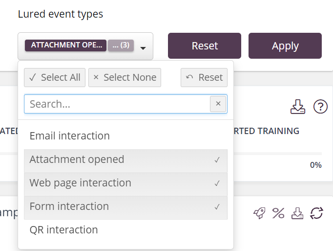Click the help question mark icon
333x251 pixels.
[x=320, y=107]
